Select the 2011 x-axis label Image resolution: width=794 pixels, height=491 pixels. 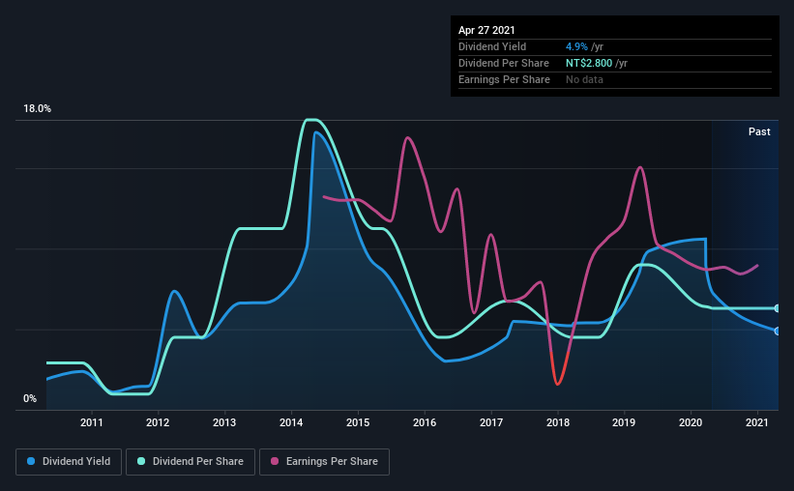pyautogui.click(x=92, y=422)
